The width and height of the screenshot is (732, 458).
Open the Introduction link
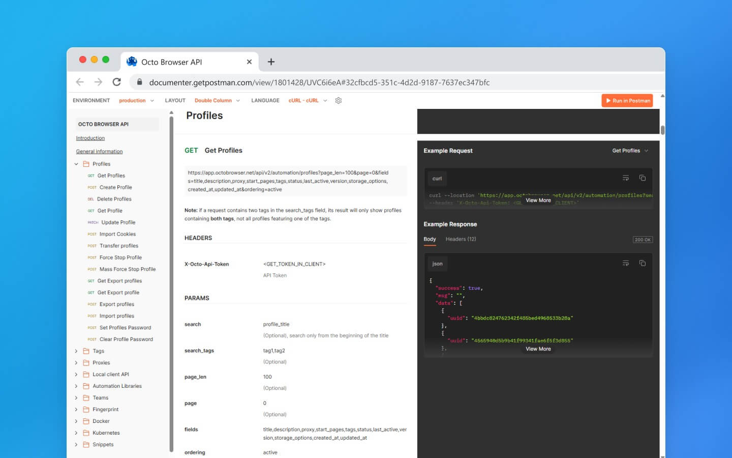click(90, 138)
